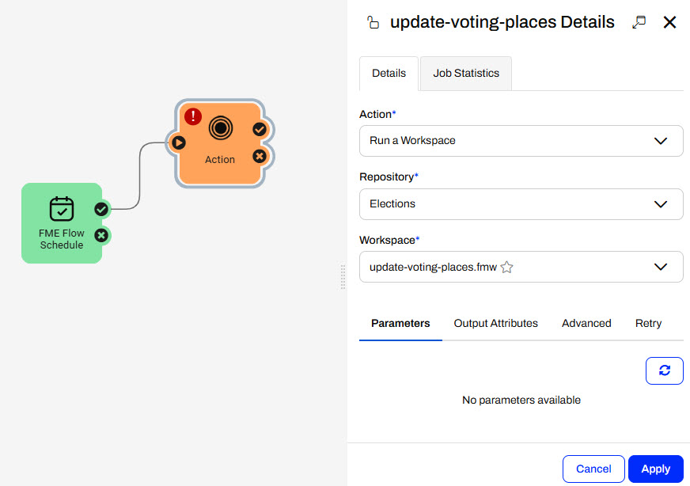The width and height of the screenshot is (690, 486).
Task: Click the Action node success checkmark port
Action: pyautogui.click(x=260, y=130)
